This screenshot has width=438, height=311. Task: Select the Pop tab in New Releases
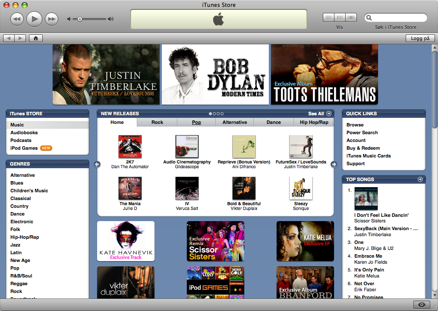click(196, 122)
